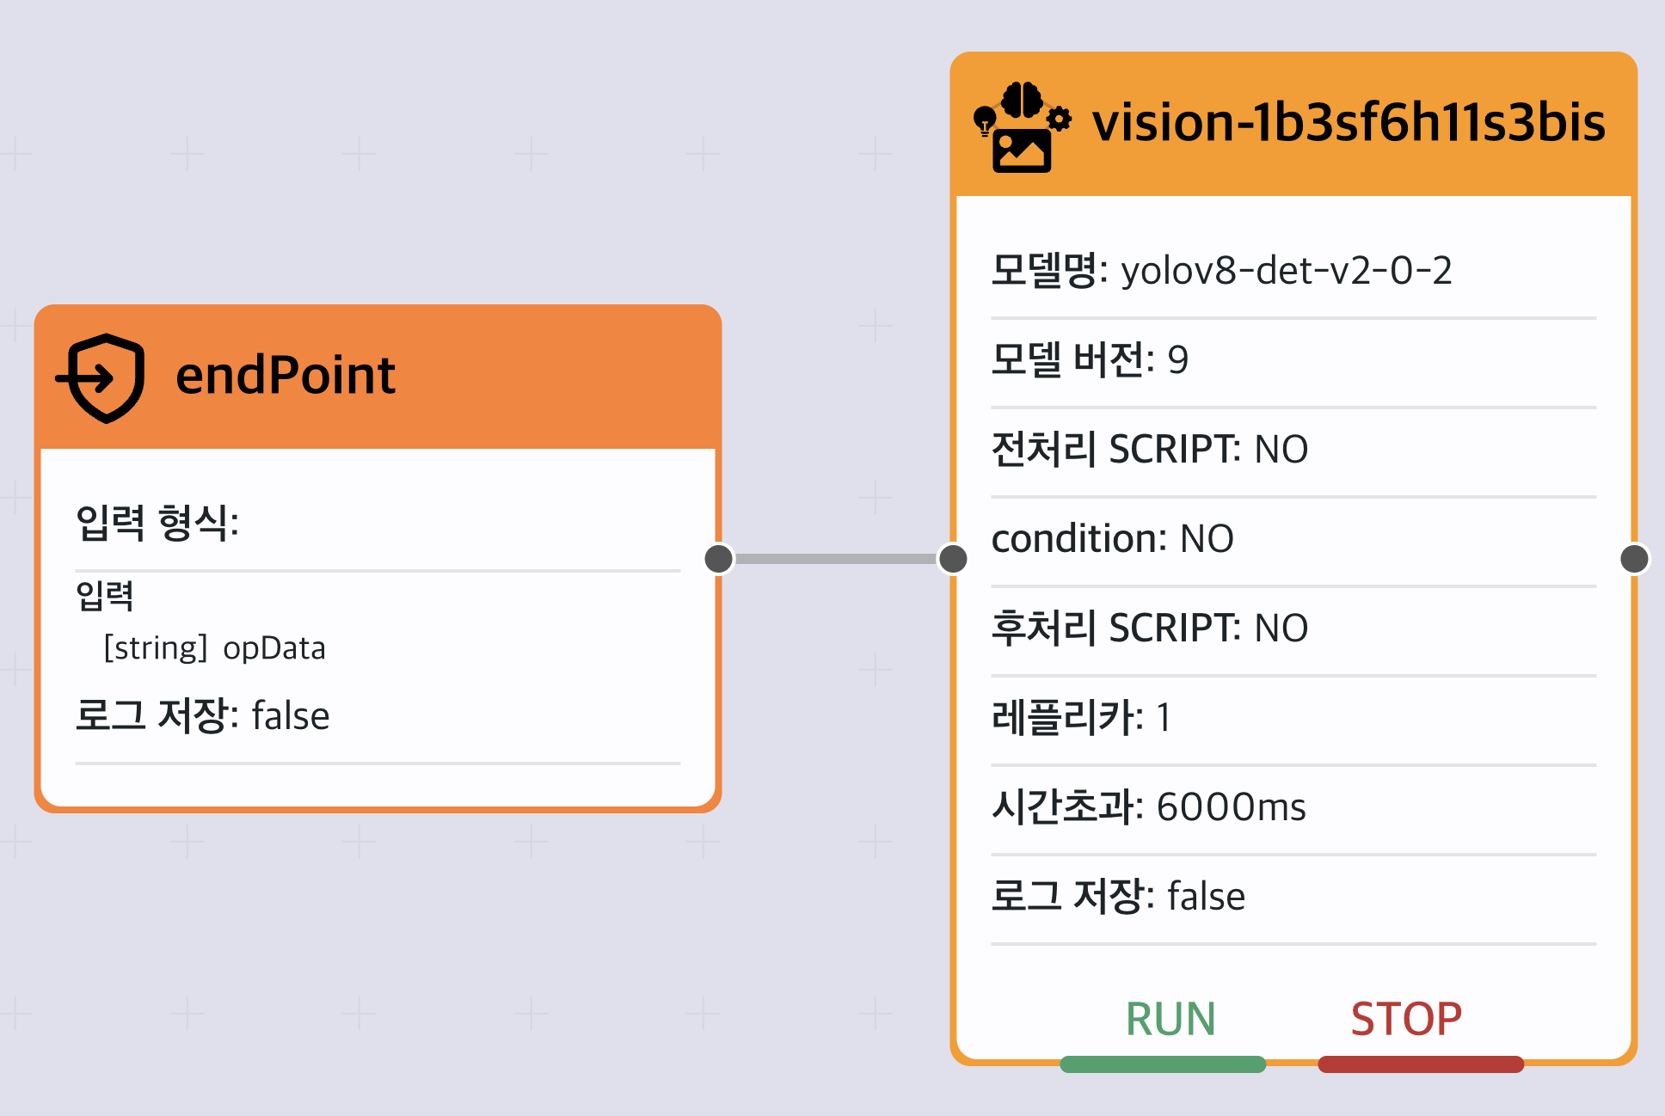1665x1116 pixels.
Task: Select the vision-1b3sf6h11s3bis node title
Action: coord(1349,123)
